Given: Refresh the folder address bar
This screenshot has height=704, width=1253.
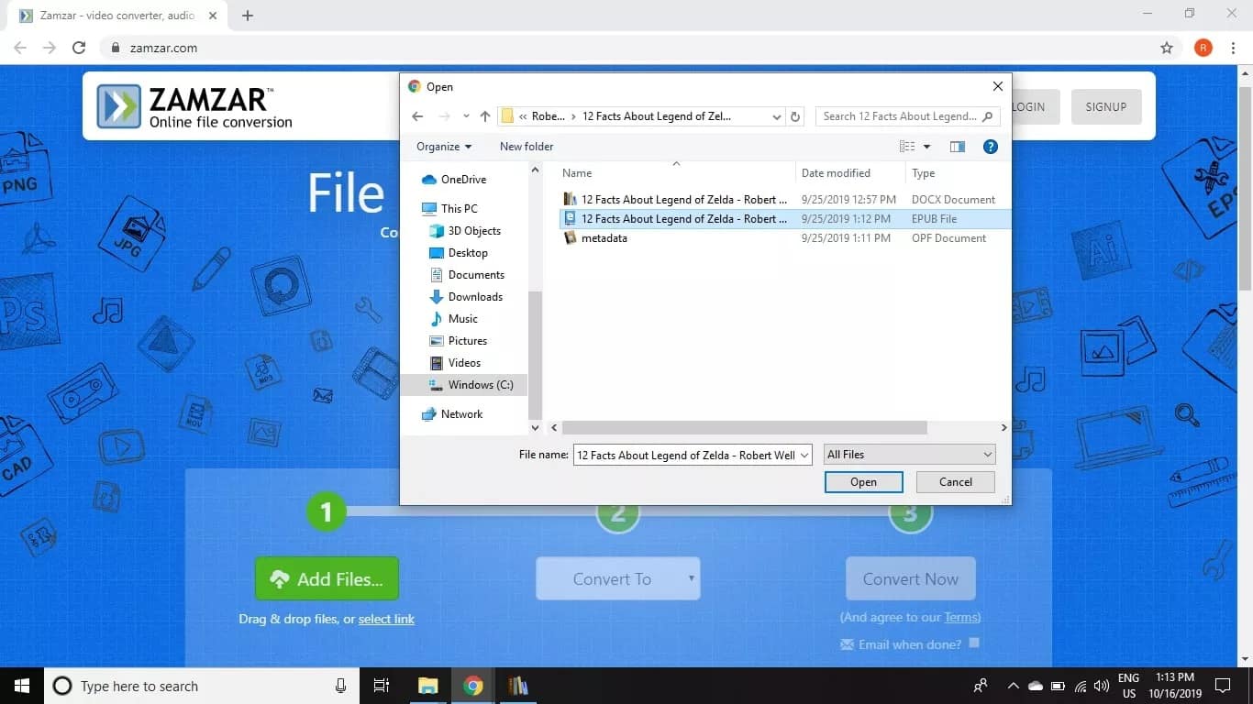Looking at the screenshot, I should pos(795,116).
